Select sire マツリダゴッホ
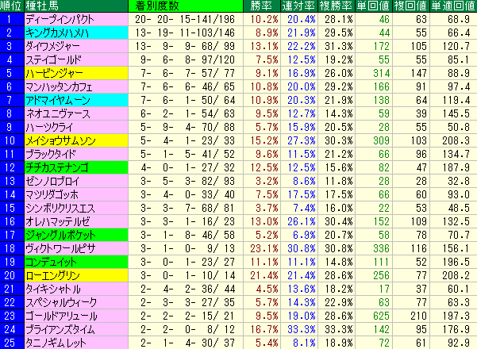This screenshot has height=349, width=477. click(76, 194)
